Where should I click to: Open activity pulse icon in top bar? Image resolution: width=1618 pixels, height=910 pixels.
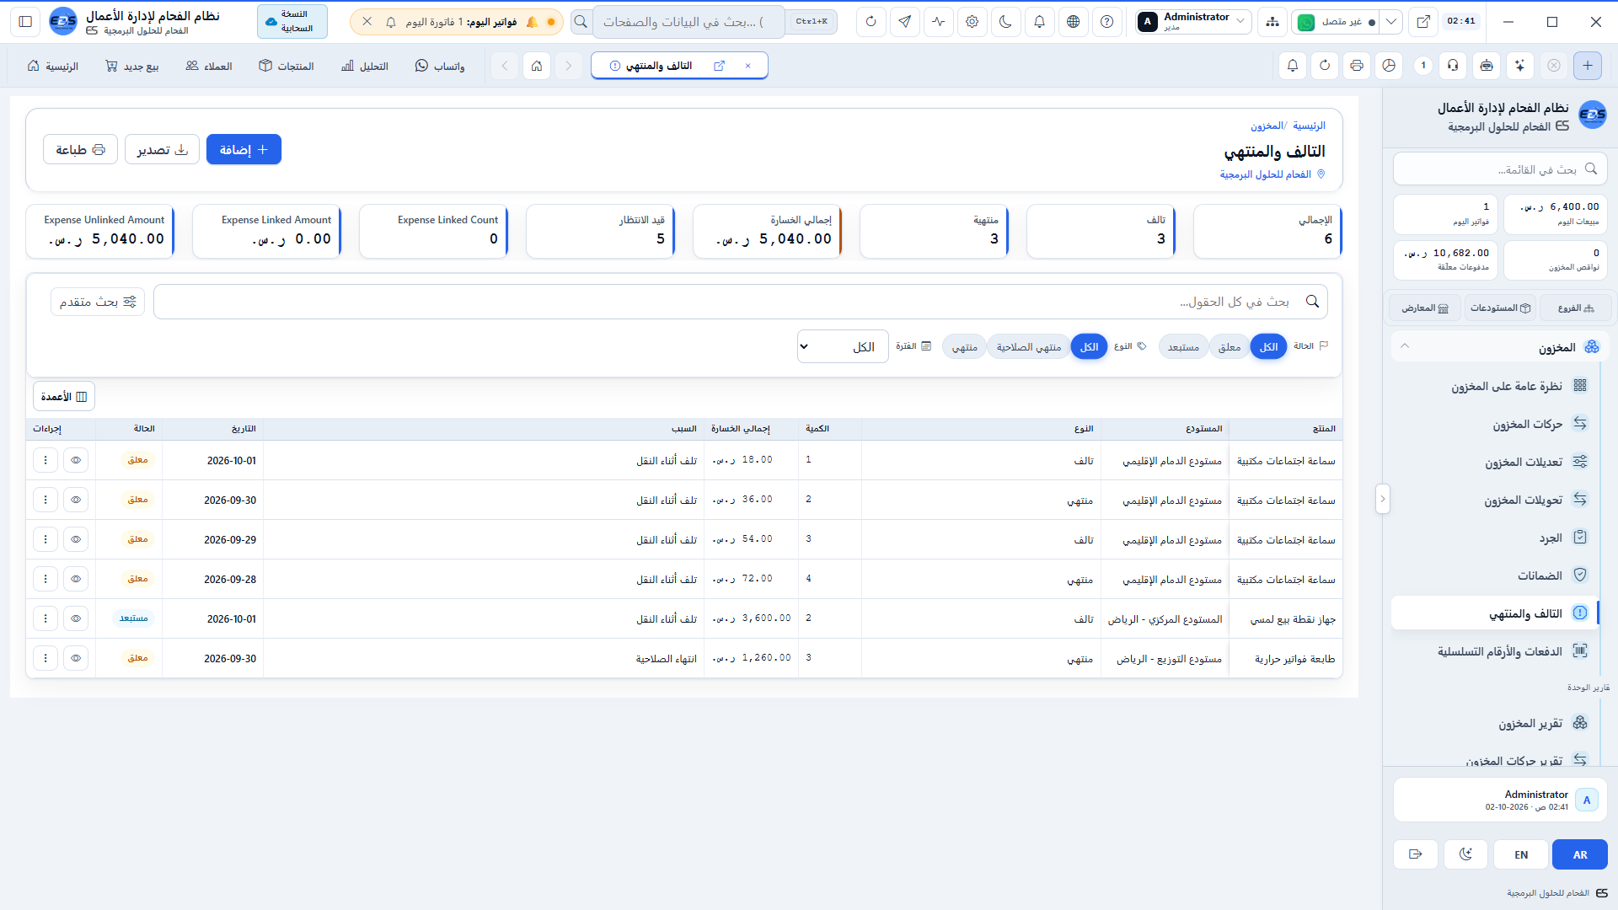click(938, 22)
